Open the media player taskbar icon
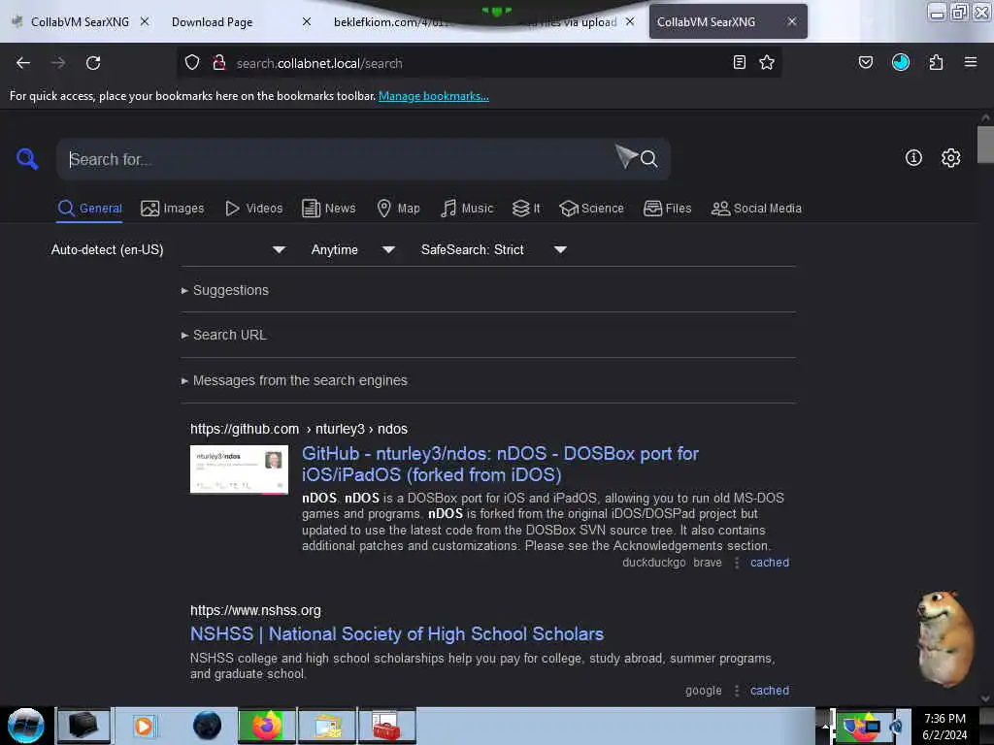Image resolution: width=994 pixels, height=745 pixels. coord(144,726)
